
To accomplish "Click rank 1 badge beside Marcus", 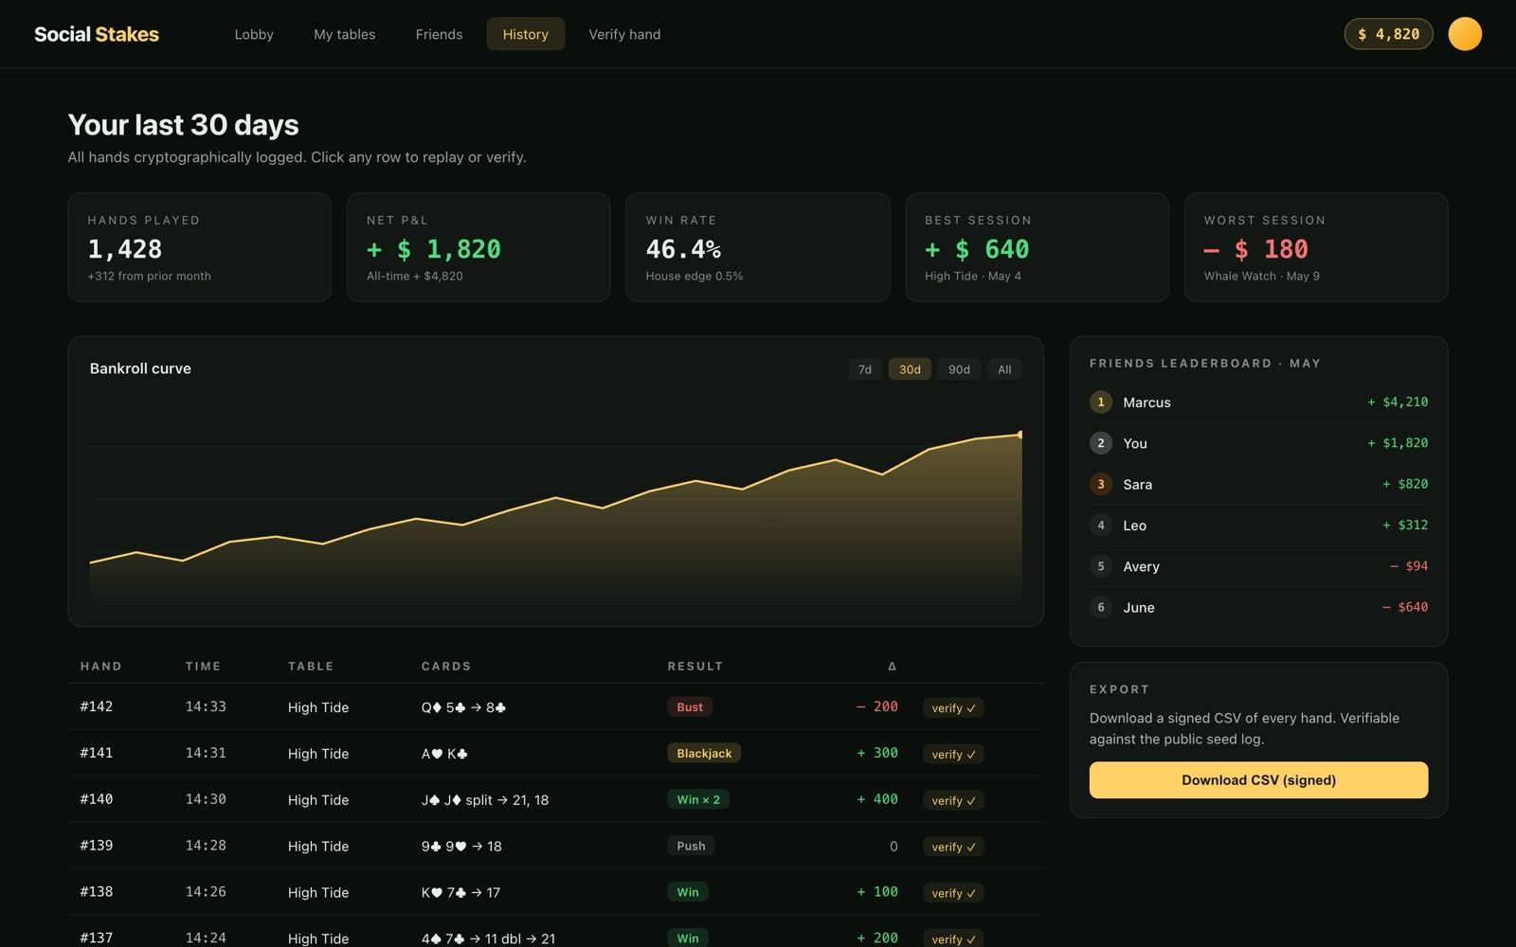I will tap(1101, 402).
